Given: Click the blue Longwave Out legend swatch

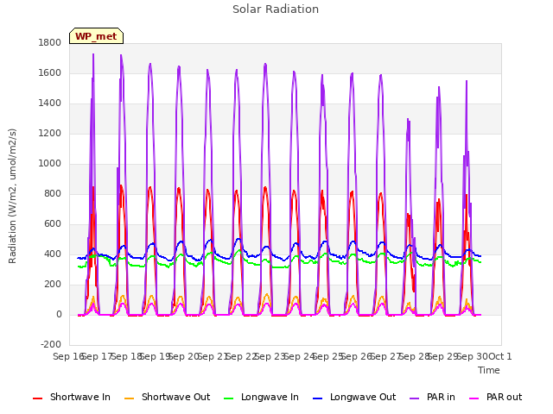Looking at the screenshot, I should [318, 398].
